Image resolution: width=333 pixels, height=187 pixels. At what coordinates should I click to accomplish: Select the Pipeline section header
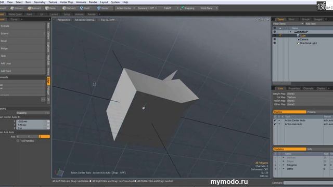289,112
